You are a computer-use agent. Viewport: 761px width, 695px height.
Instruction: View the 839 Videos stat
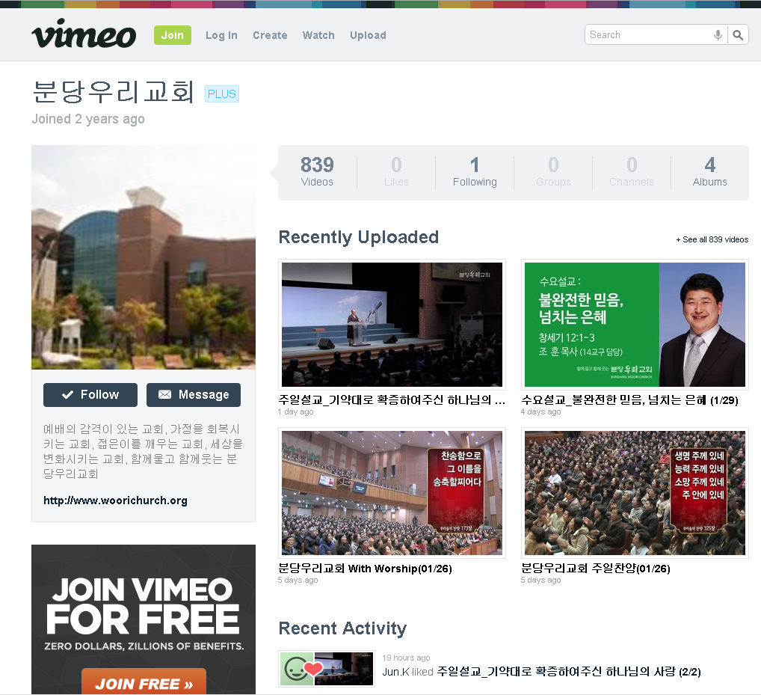[317, 172]
